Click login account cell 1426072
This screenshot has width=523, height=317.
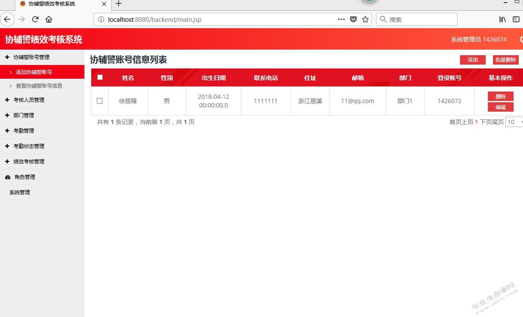click(x=449, y=101)
